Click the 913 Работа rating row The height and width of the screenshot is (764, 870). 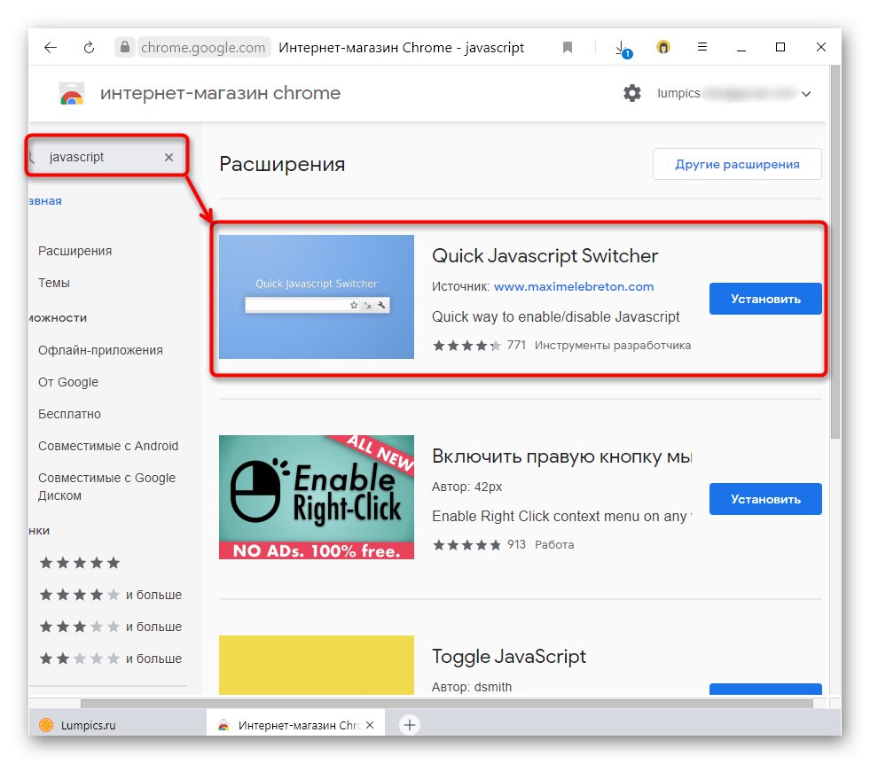[503, 545]
